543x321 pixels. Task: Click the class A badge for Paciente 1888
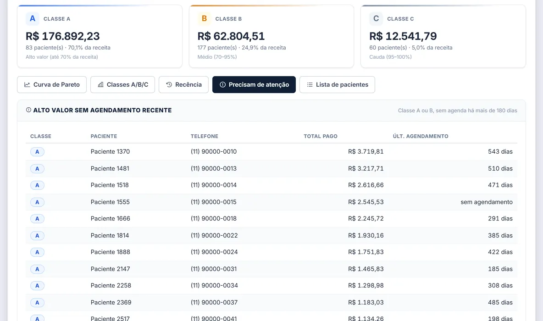coord(38,252)
